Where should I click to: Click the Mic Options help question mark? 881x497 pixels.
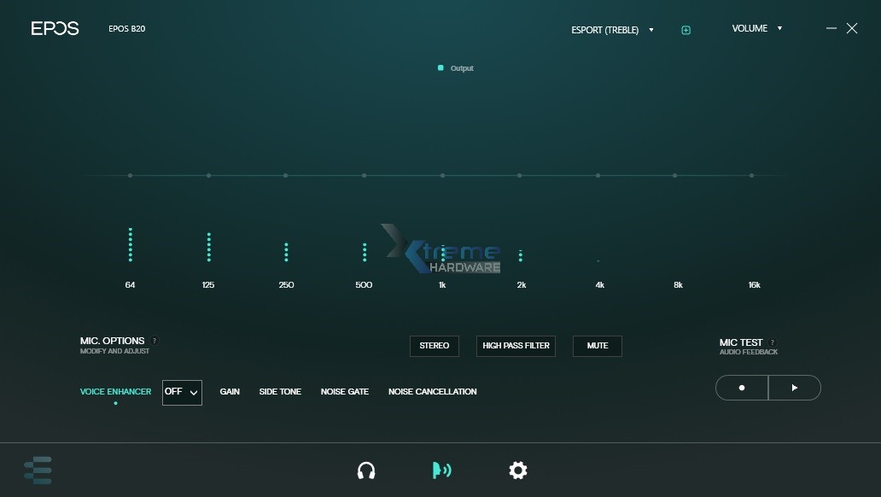155,341
